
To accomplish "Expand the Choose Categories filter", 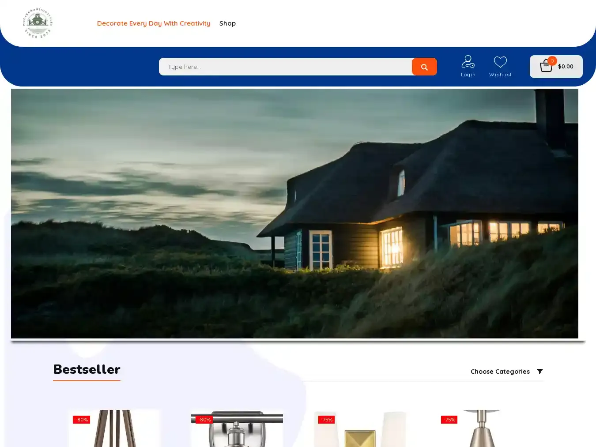I will pyautogui.click(x=500, y=372).
